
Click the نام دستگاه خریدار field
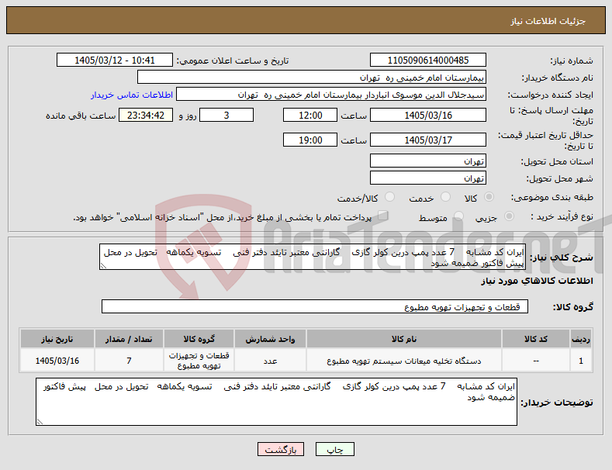tap(312, 78)
